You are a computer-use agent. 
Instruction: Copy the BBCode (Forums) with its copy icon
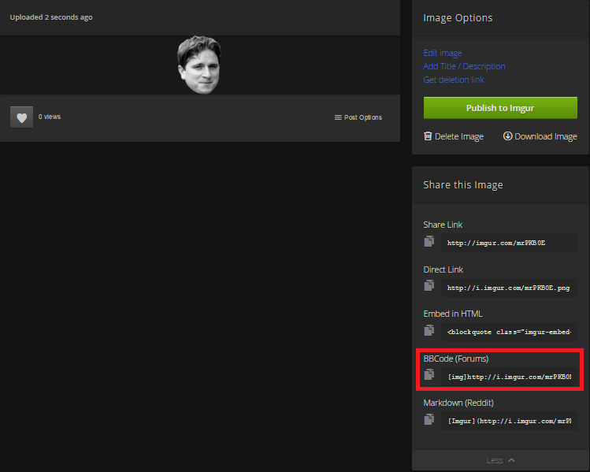pos(429,374)
